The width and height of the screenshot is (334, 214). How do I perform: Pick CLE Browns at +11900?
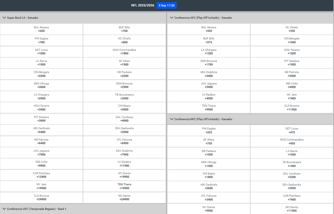pyautogui.click(x=292, y=108)
